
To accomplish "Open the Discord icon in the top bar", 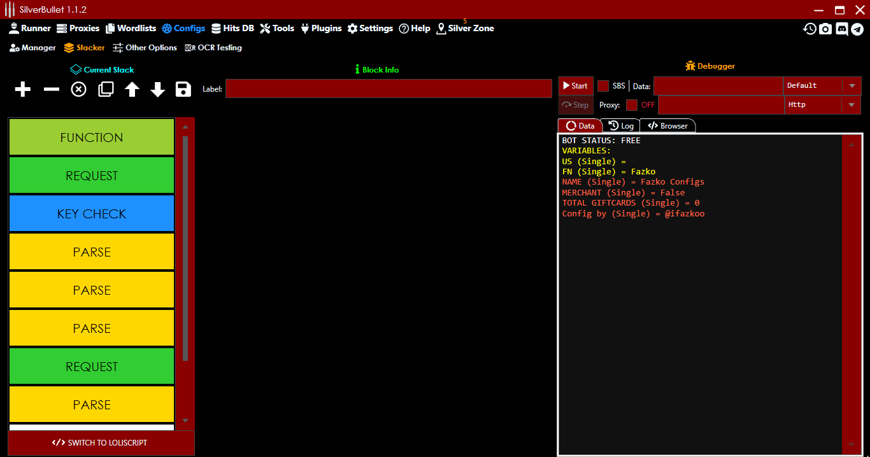I will click(x=842, y=28).
